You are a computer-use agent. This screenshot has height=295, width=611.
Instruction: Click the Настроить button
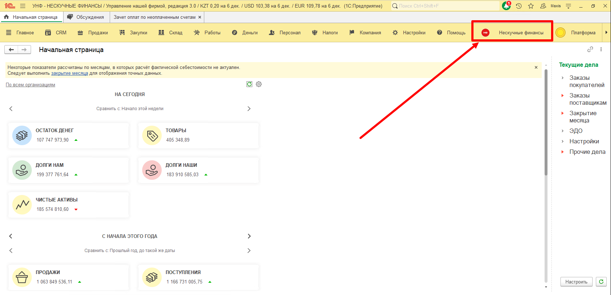point(576,282)
